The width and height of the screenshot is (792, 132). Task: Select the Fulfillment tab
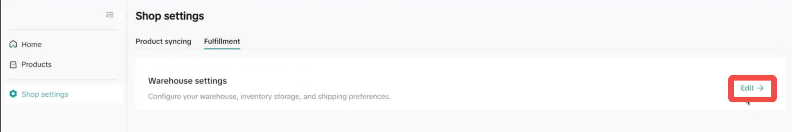222,41
